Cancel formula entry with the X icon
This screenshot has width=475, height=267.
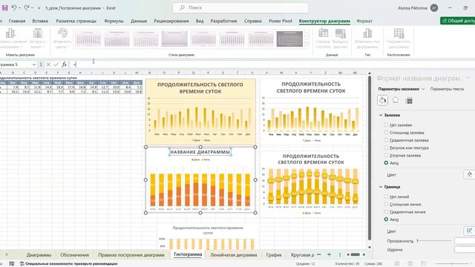(48, 65)
